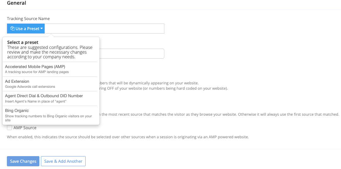Click 'A tracking source for AMP landing pages' description

tap(37, 72)
